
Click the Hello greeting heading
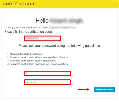coord(59,21)
